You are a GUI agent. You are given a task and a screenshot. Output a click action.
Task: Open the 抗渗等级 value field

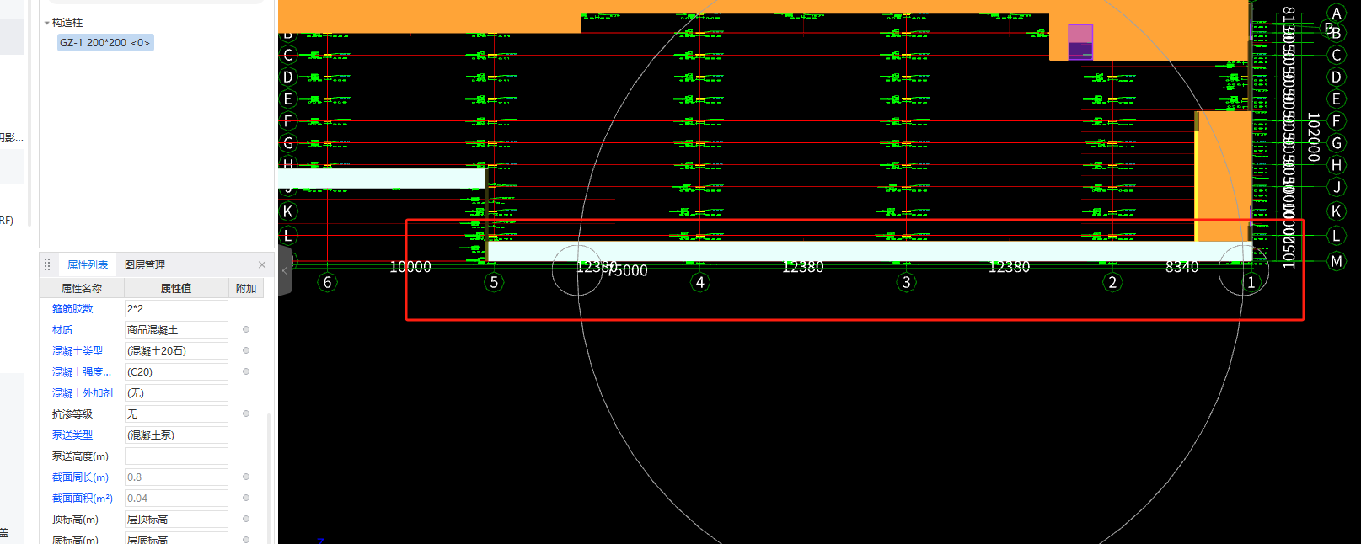176,414
